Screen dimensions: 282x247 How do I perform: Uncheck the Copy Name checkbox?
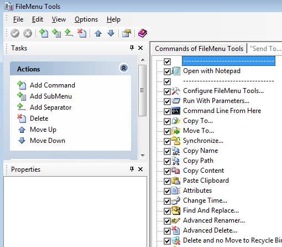coord(167,151)
